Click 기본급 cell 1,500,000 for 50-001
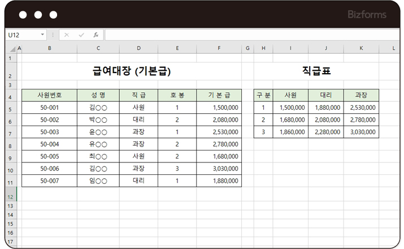404x249 pixels. (219, 108)
